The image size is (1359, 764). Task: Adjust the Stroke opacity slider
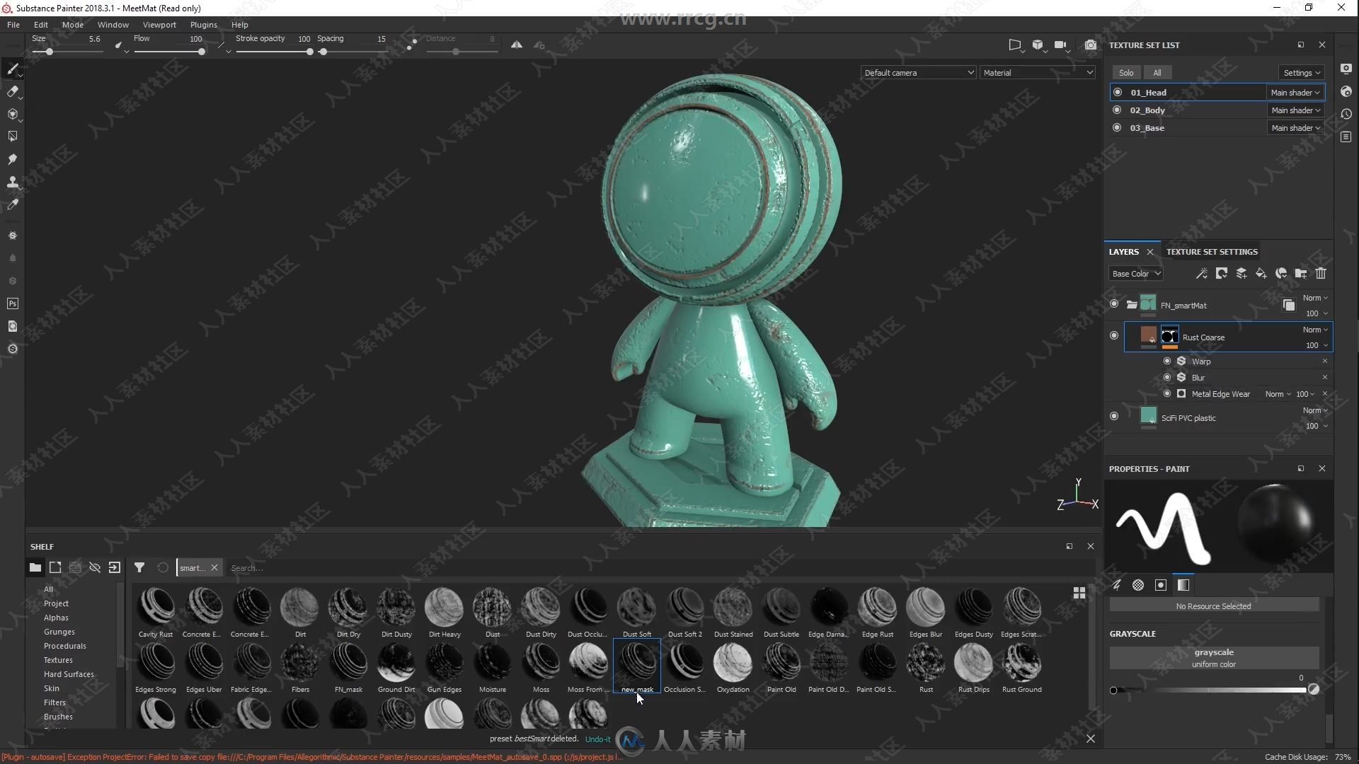click(274, 52)
